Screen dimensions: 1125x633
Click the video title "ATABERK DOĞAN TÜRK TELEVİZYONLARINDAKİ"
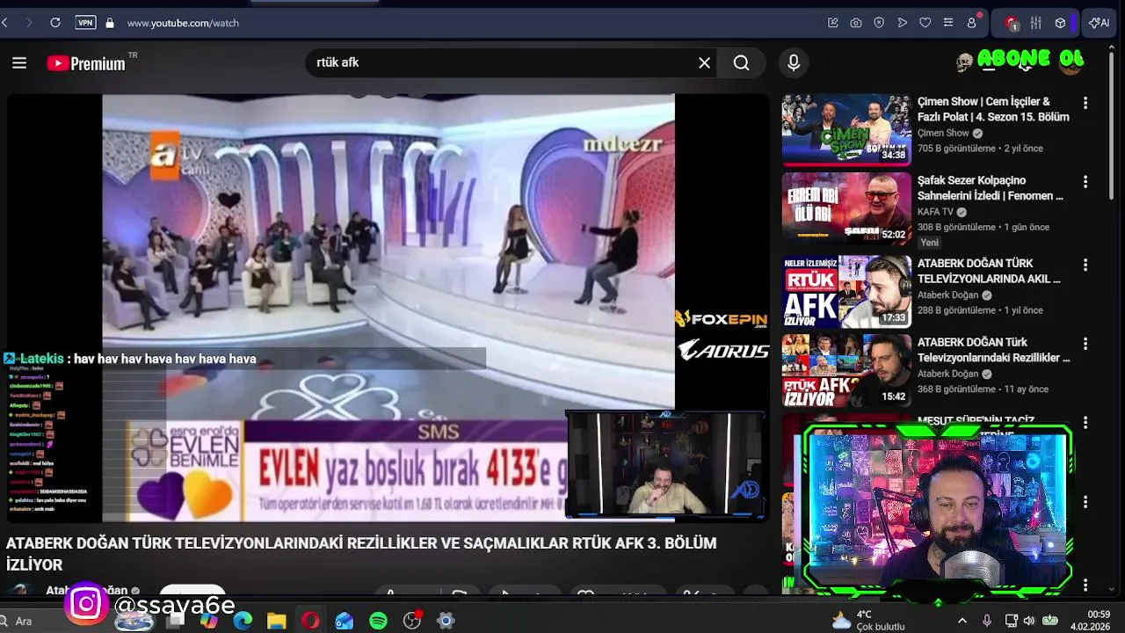pyautogui.click(x=361, y=554)
